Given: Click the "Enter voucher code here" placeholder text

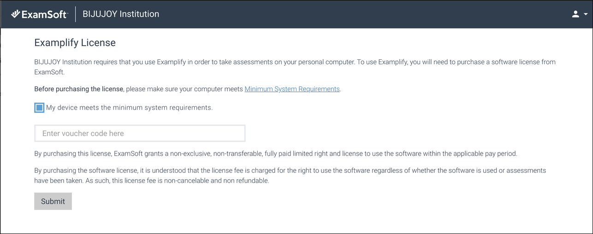Looking at the screenshot, I should pos(83,133).
